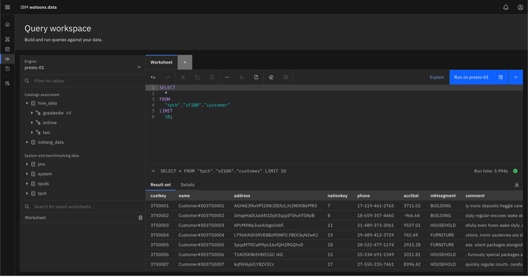Download the query result set

516,184
